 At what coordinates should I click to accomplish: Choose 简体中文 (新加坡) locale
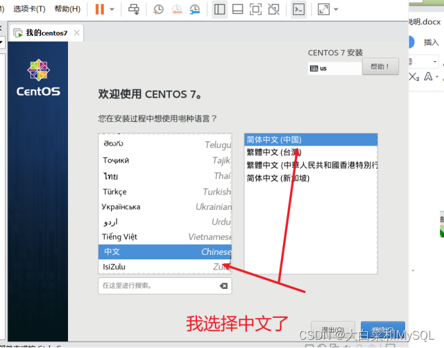tap(311, 178)
